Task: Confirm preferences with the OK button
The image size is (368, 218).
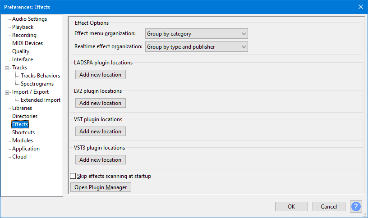Action: pyautogui.click(x=291, y=206)
